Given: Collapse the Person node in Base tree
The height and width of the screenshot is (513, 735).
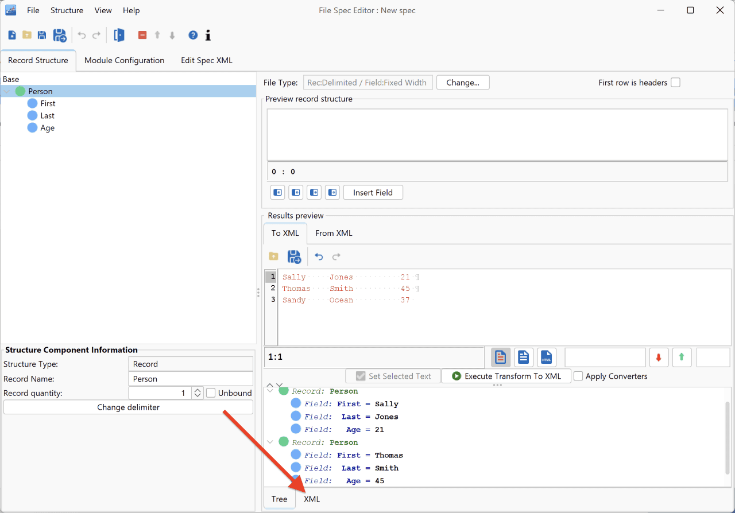Looking at the screenshot, I should tap(7, 91).
